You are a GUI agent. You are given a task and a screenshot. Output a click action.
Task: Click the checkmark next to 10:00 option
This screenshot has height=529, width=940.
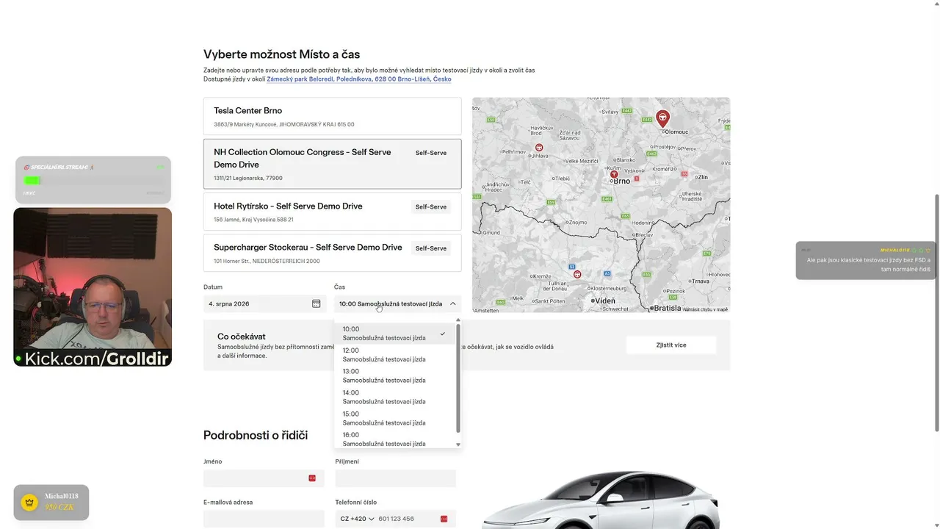click(442, 334)
